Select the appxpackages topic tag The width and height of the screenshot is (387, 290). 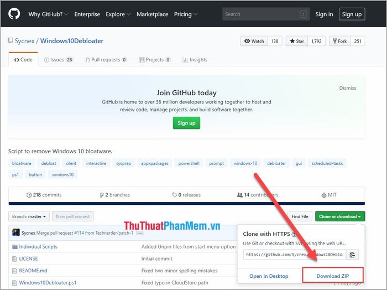155,163
